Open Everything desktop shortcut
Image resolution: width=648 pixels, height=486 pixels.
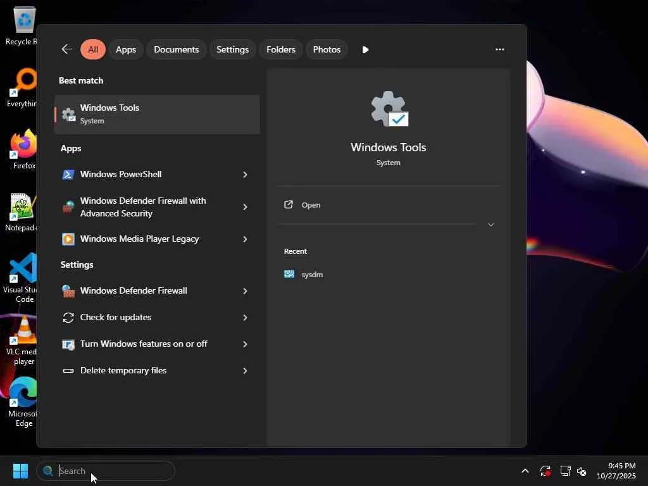(x=22, y=87)
